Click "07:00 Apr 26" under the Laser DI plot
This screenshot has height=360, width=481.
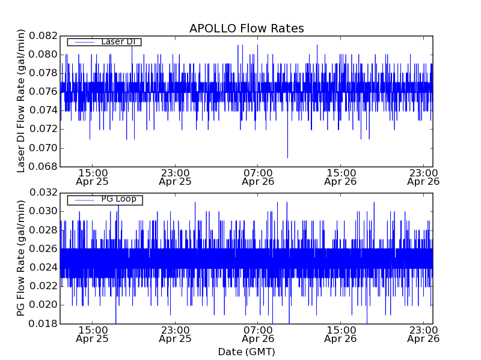point(258,177)
